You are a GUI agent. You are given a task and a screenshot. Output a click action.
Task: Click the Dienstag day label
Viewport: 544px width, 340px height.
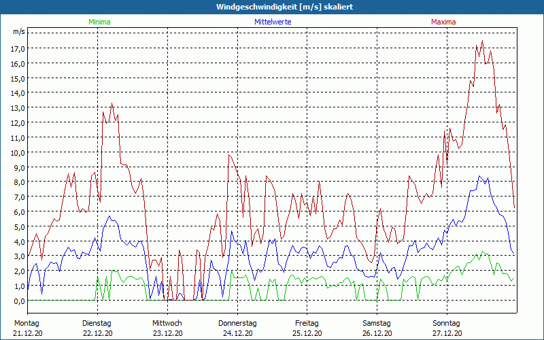97,324
